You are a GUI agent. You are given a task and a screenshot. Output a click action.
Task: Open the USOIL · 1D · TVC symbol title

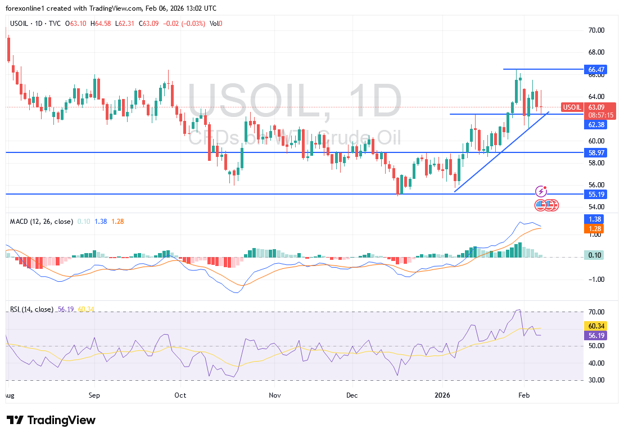pos(35,23)
